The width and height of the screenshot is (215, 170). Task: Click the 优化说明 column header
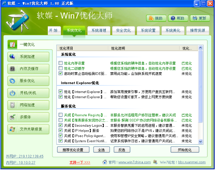[x=144, y=48]
